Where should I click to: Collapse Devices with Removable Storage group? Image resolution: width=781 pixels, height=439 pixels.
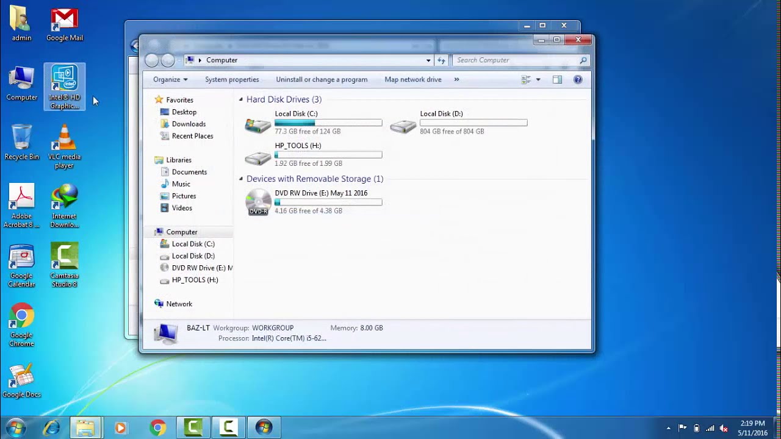coord(241,179)
